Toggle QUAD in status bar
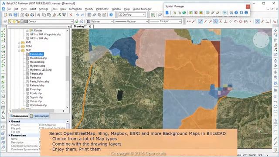The image size is (279, 157). tap(252, 155)
